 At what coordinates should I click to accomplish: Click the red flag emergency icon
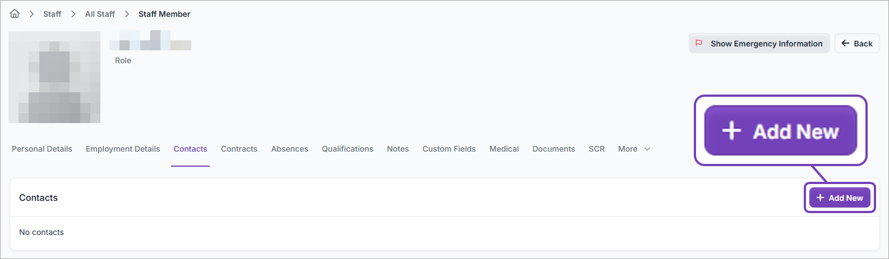pyautogui.click(x=699, y=43)
